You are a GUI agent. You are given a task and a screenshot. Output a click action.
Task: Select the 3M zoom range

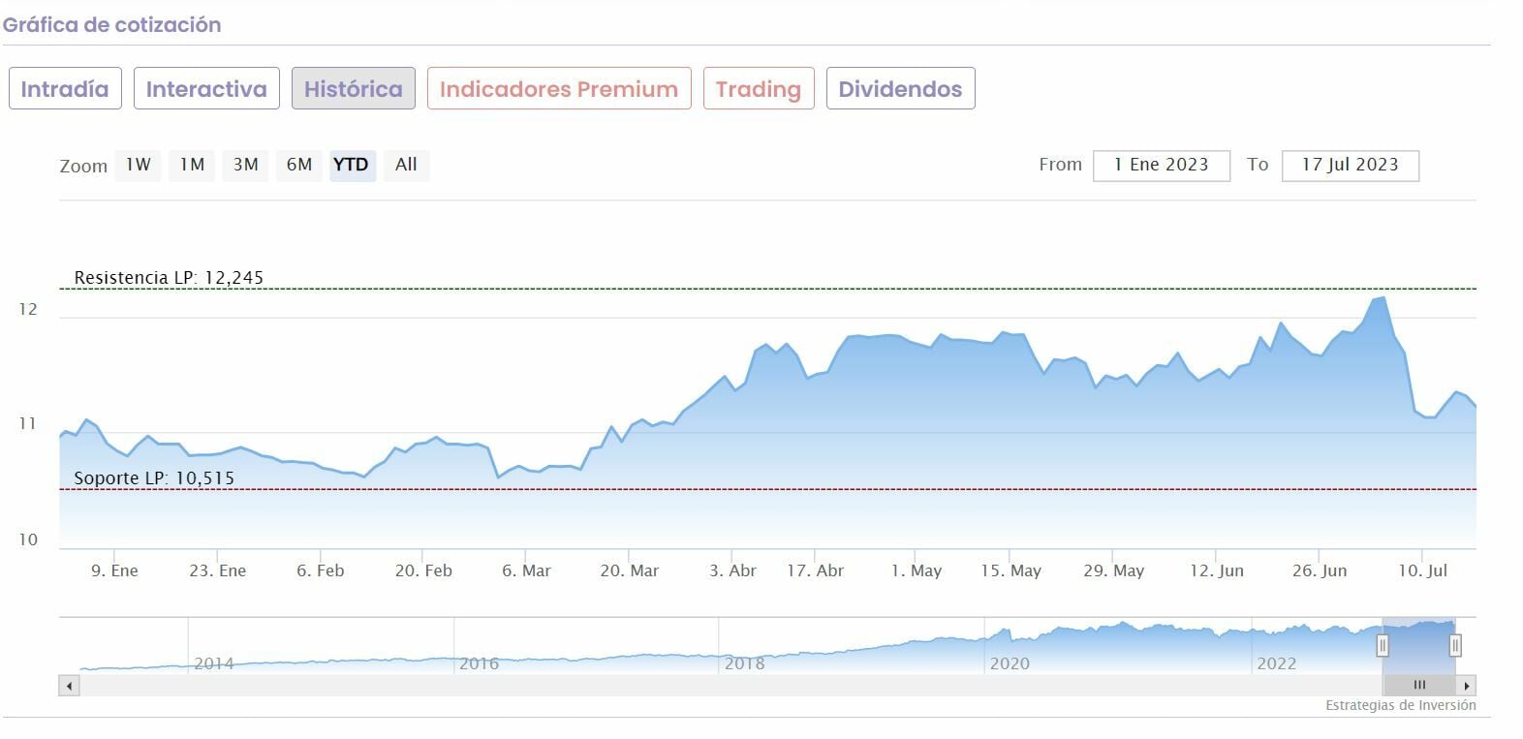(246, 165)
